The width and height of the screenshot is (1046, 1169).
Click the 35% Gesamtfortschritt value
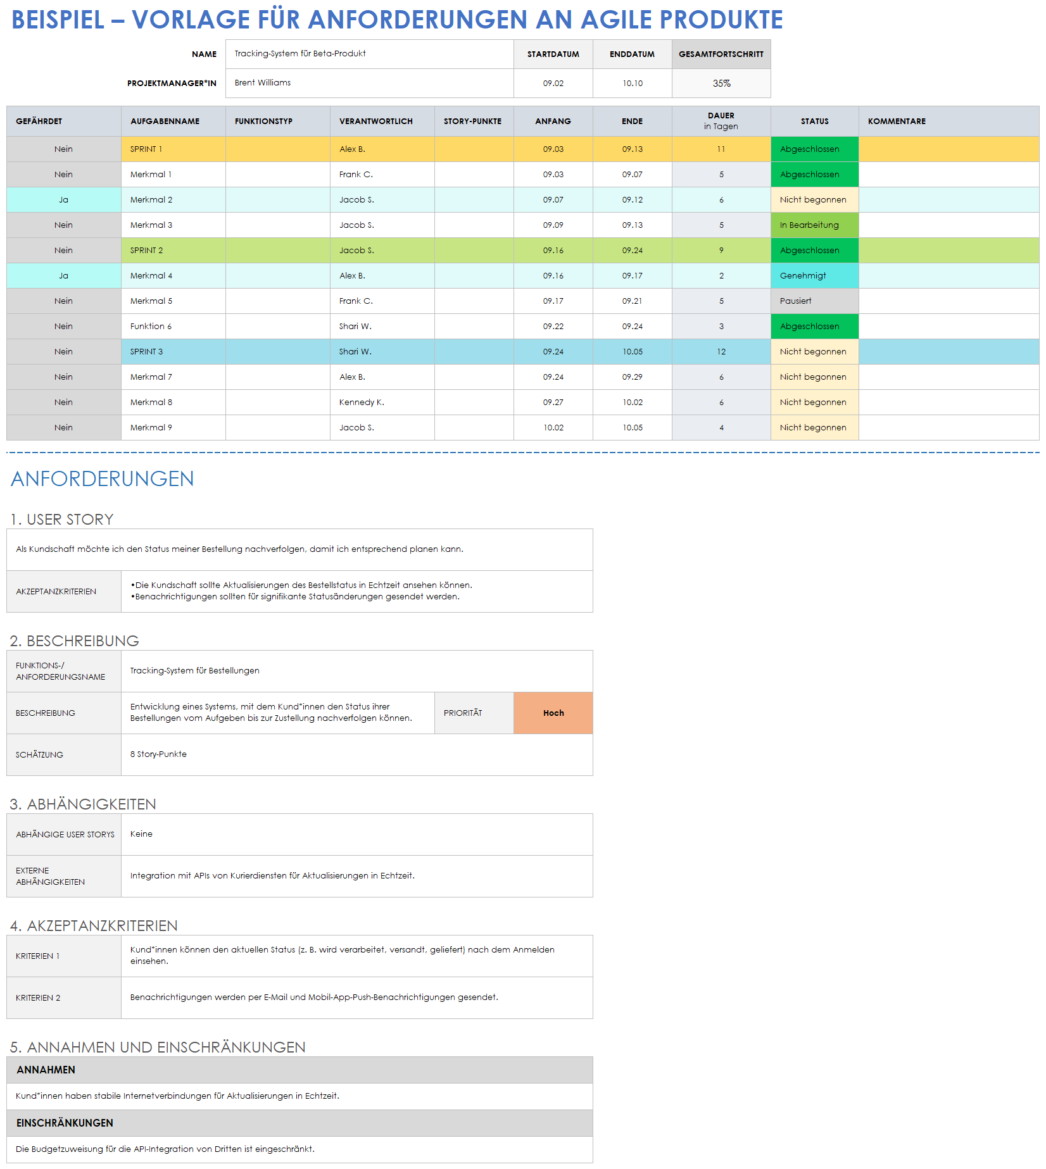pos(721,83)
